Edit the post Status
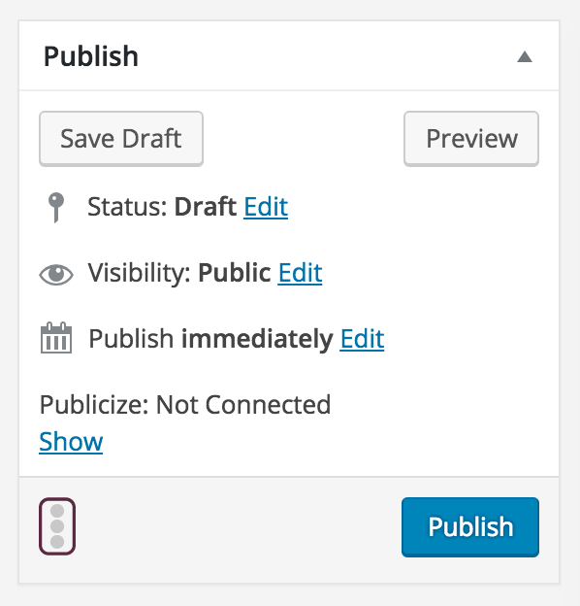 pos(266,207)
